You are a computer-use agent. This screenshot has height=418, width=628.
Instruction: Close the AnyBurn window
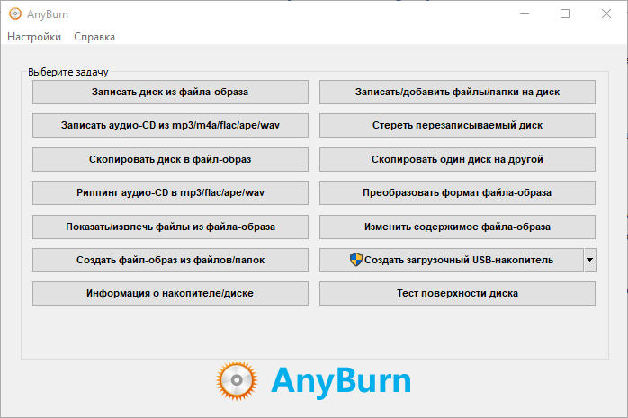click(x=606, y=14)
